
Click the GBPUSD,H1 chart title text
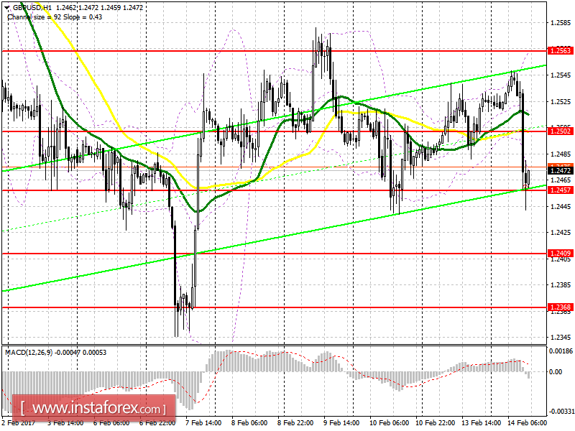tap(32, 7)
